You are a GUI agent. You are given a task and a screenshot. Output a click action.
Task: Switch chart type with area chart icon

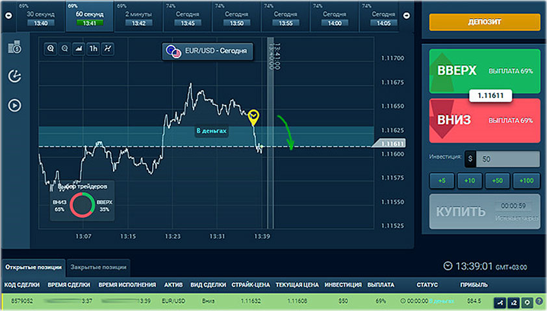click(x=79, y=49)
